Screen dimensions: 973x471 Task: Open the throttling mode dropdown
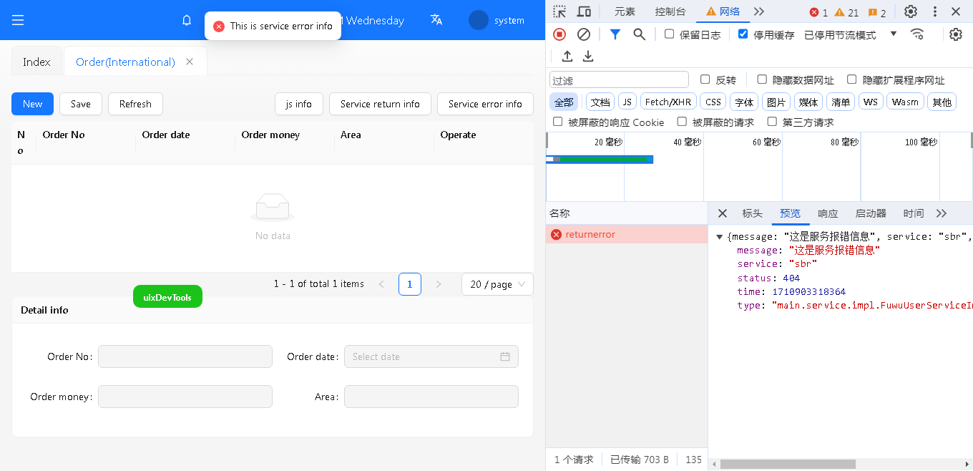point(851,34)
